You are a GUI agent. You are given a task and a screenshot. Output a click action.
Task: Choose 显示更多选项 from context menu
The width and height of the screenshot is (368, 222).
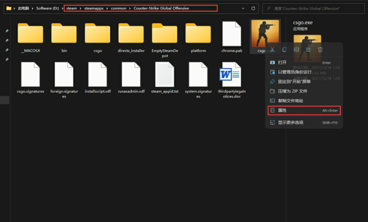pyautogui.click(x=304, y=122)
